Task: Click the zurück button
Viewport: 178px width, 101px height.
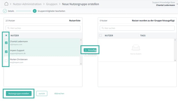Action: [42, 93]
